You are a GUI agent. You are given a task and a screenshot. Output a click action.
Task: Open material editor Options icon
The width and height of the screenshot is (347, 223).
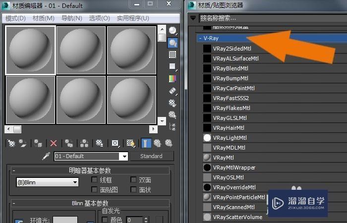pyautogui.click(x=173, y=103)
